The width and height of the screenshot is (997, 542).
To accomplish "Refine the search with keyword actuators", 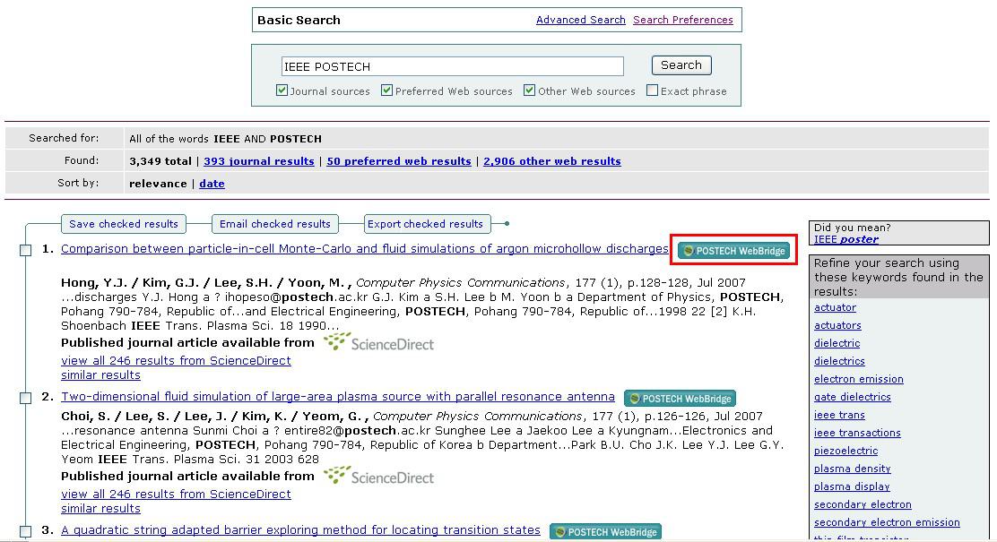I will pos(837,325).
